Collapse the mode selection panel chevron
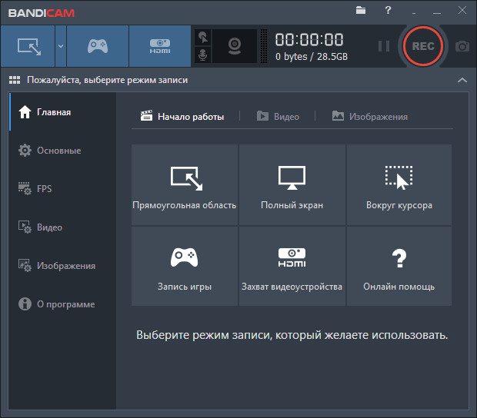 (x=462, y=80)
